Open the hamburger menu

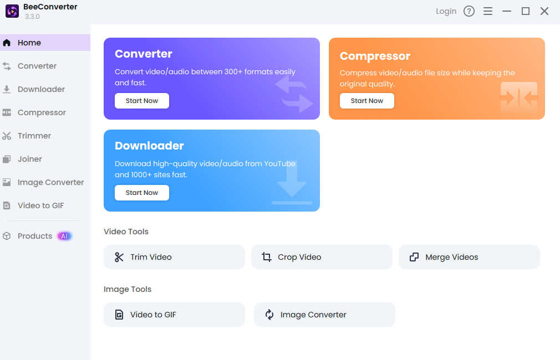488,11
